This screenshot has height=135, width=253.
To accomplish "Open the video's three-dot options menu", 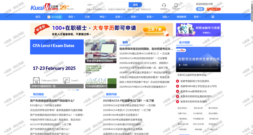I will click(217, 65).
